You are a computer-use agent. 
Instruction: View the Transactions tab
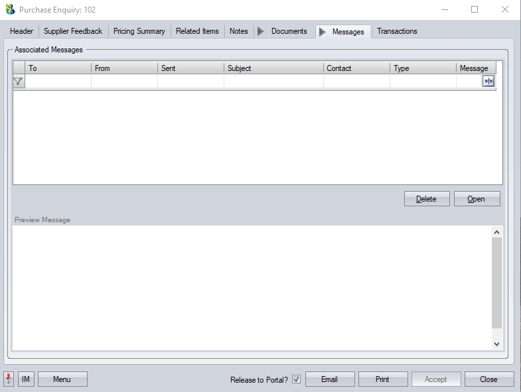pyautogui.click(x=397, y=31)
